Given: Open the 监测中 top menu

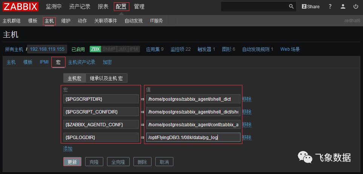Looking at the screenshot, I should pyautogui.click(x=54, y=7).
